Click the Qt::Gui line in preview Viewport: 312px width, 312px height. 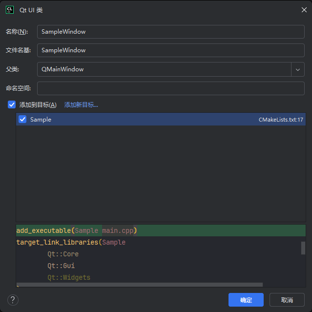[61, 266]
